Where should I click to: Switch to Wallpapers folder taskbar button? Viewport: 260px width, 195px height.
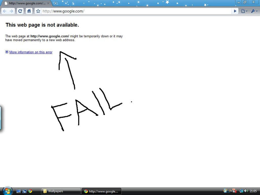[61, 191]
